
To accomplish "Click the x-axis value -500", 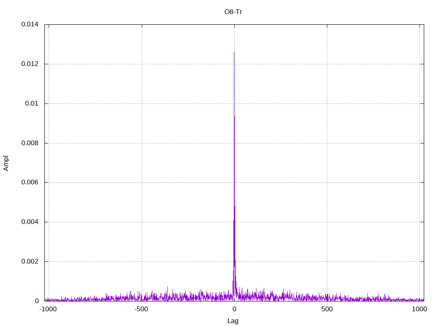I will (141, 309).
